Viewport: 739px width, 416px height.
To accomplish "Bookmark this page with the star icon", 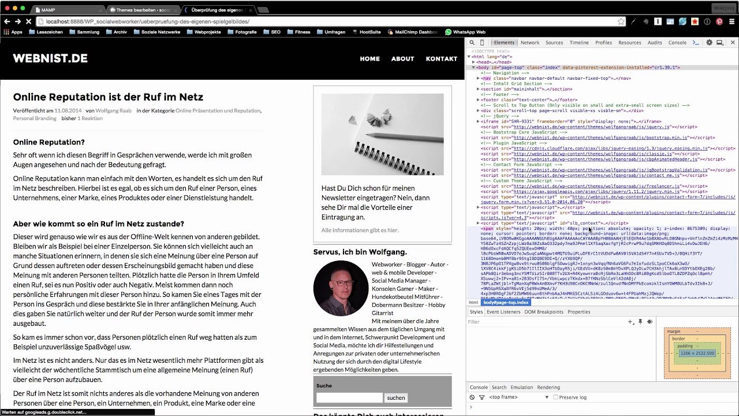I will click(x=621, y=21).
